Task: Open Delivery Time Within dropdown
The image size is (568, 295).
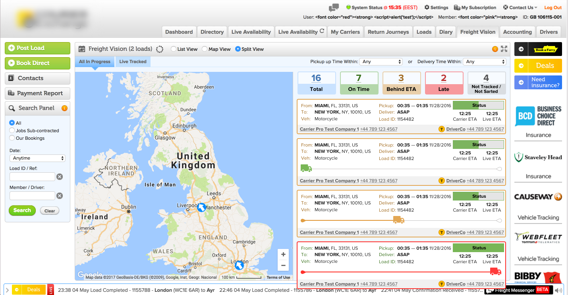Action: [485, 62]
